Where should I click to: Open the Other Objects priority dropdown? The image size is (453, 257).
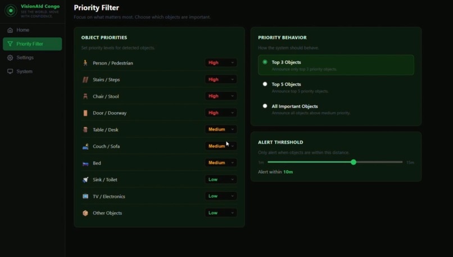point(221,213)
